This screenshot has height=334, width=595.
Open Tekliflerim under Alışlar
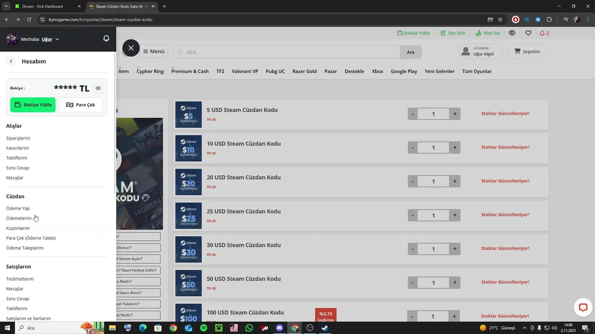(17, 158)
